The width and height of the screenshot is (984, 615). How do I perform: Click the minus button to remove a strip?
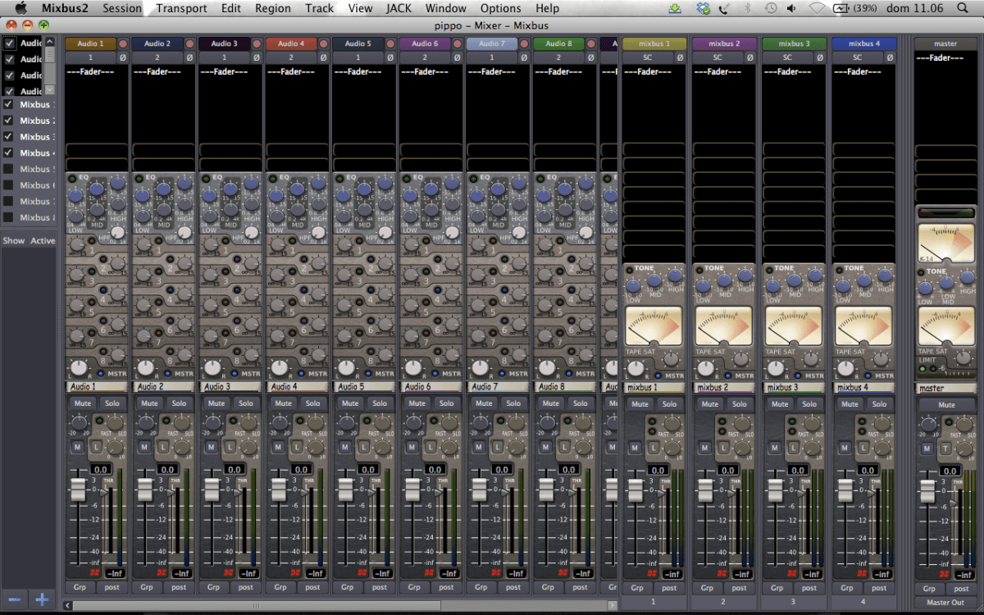click(x=16, y=599)
